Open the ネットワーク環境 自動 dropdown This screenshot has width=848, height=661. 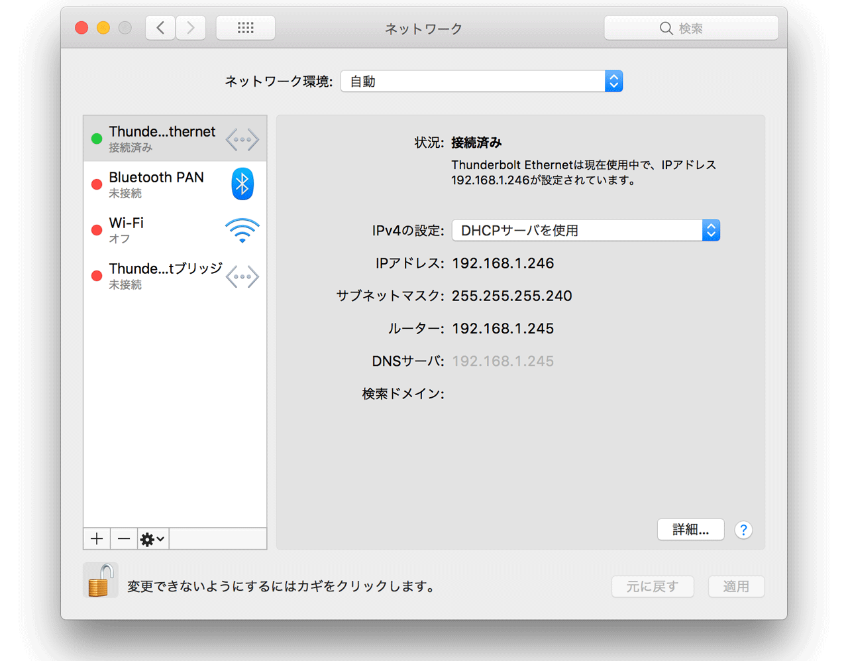tap(482, 82)
